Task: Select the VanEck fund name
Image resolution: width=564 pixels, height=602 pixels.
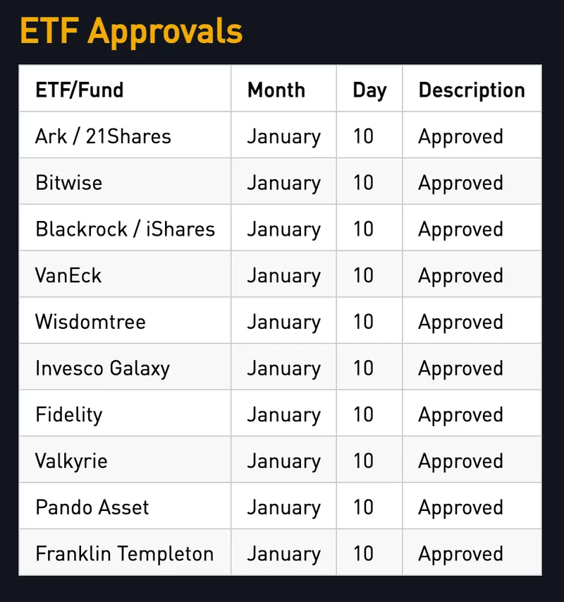Action: point(68,275)
